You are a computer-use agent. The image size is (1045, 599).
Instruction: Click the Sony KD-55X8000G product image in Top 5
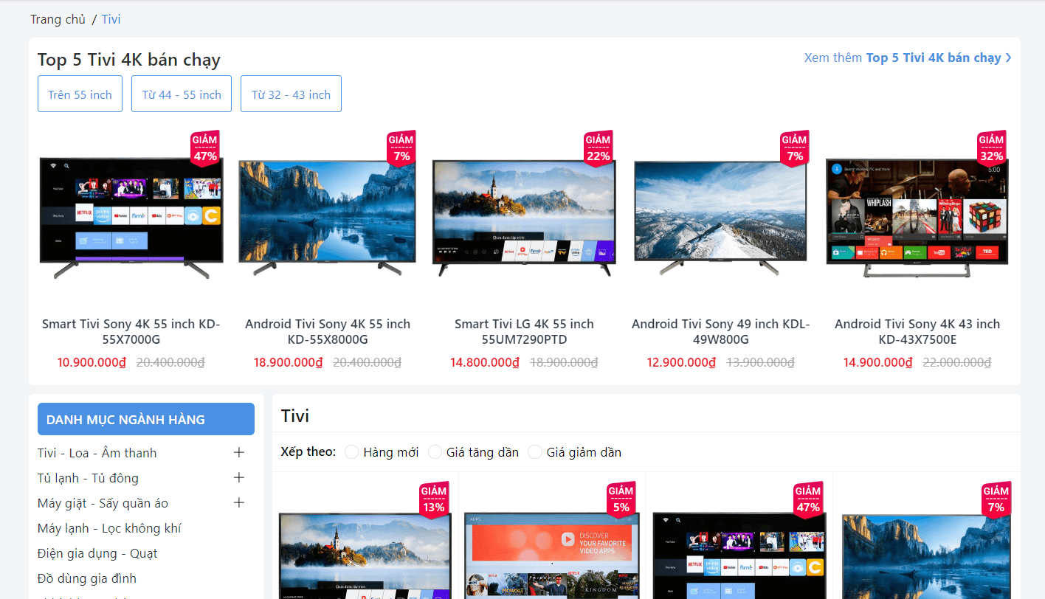328,218
